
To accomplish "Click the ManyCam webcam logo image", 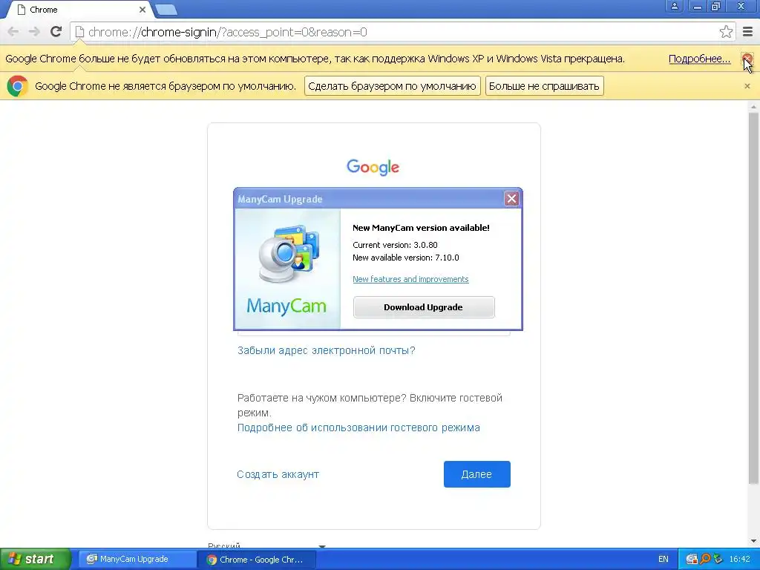I will [289, 254].
